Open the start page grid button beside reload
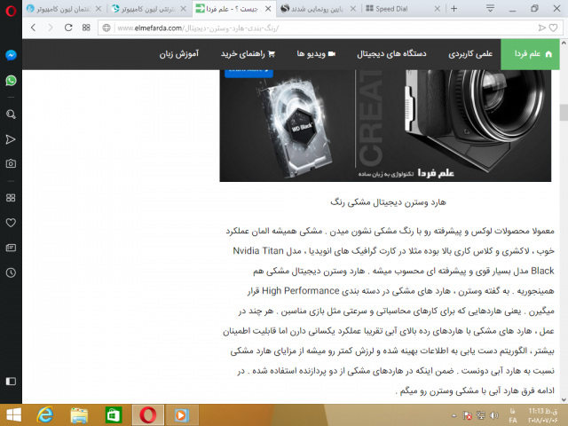Screen dimensions: 568x426 tap(86, 28)
